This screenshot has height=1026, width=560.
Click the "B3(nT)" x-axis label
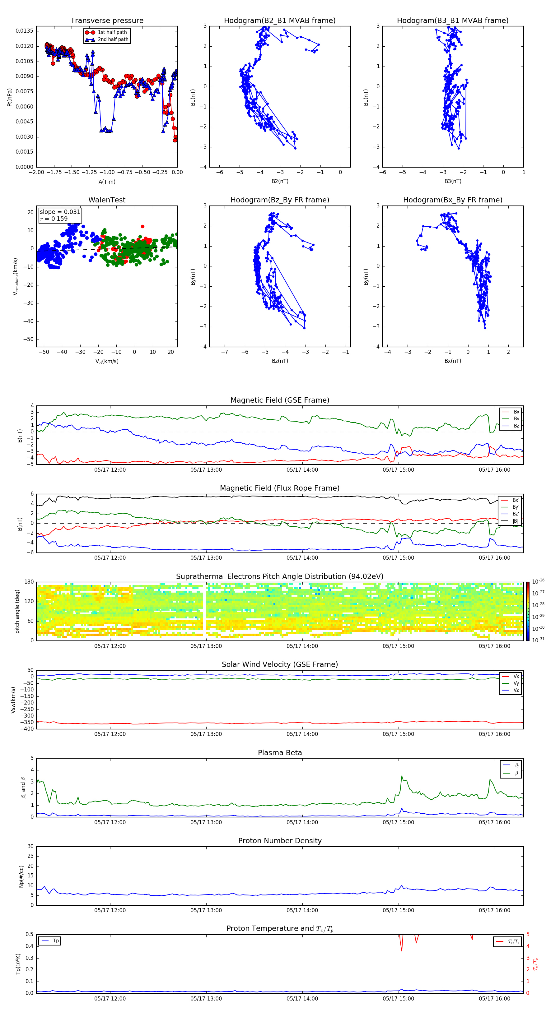coord(453,181)
